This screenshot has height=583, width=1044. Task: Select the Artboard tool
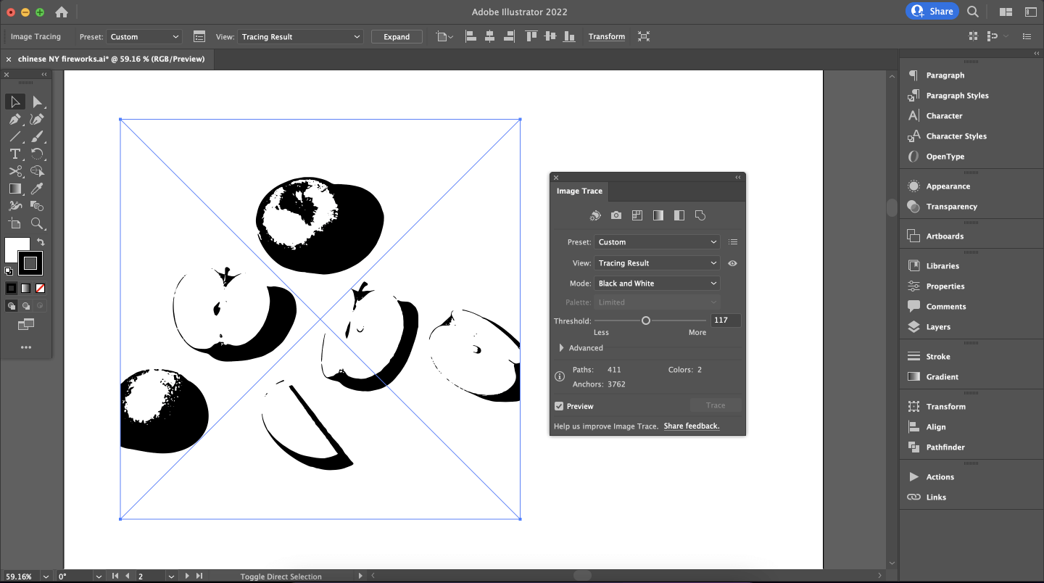coord(15,224)
